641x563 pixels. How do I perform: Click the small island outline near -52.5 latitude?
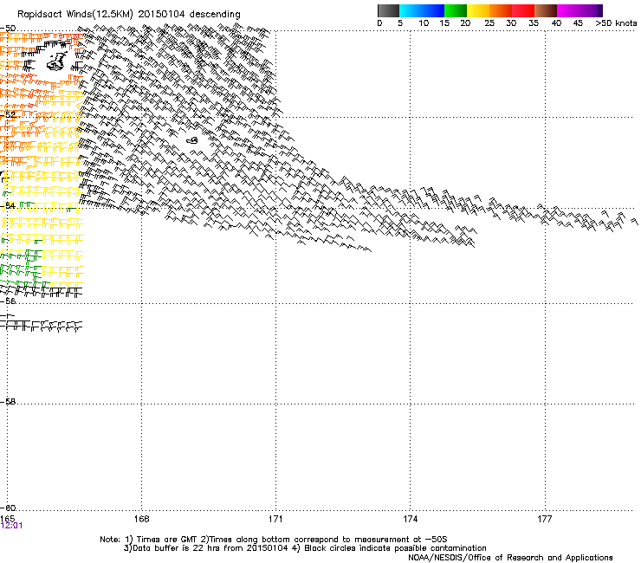tap(192, 140)
